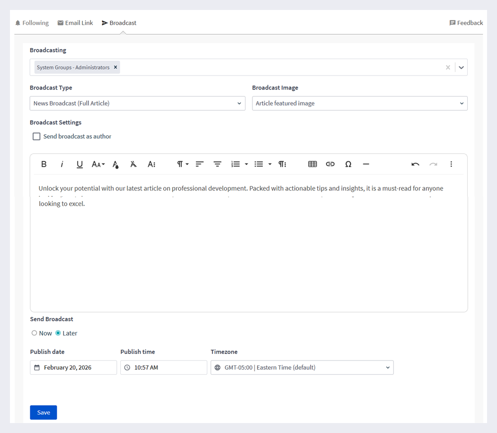This screenshot has width=497, height=433.
Task: Open the Broadcast Image dropdown
Action: click(x=360, y=103)
